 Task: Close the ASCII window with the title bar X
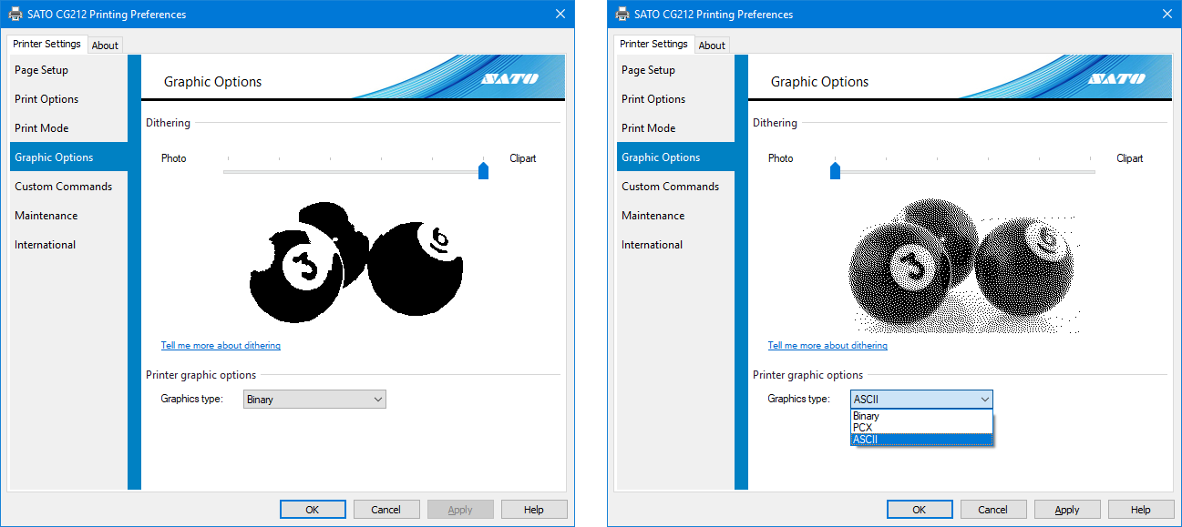point(1167,14)
